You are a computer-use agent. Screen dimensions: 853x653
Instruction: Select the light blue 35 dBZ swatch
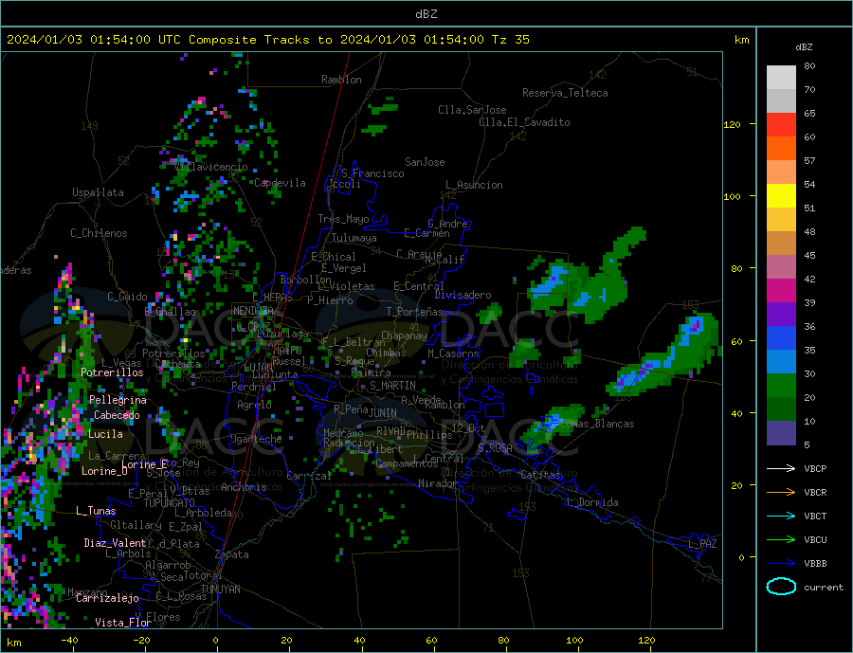pos(781,362)
